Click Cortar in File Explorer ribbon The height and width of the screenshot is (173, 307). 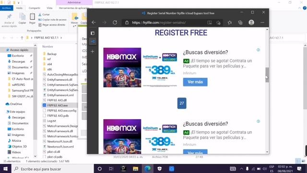pyautogui.click(x=44, y=14)
